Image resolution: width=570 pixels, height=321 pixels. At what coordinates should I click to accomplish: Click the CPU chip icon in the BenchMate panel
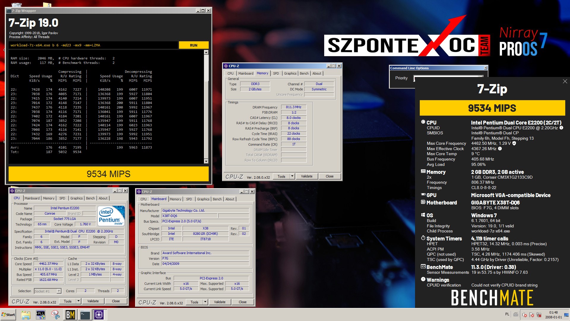tap(423, 122)
